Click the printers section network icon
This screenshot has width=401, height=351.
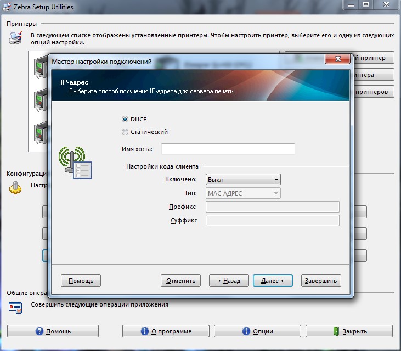pyautogui.click(x=15, y=38)
